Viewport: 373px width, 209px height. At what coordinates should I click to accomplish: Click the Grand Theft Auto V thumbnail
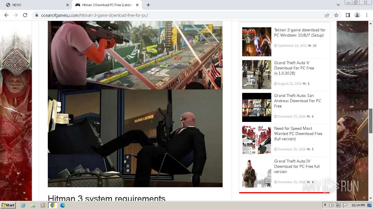click(x=257, y=75)
